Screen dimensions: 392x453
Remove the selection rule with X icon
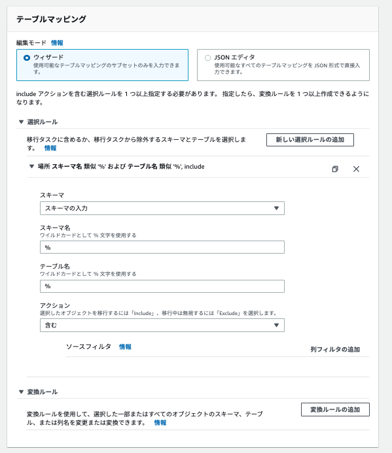tap(356, 169)
